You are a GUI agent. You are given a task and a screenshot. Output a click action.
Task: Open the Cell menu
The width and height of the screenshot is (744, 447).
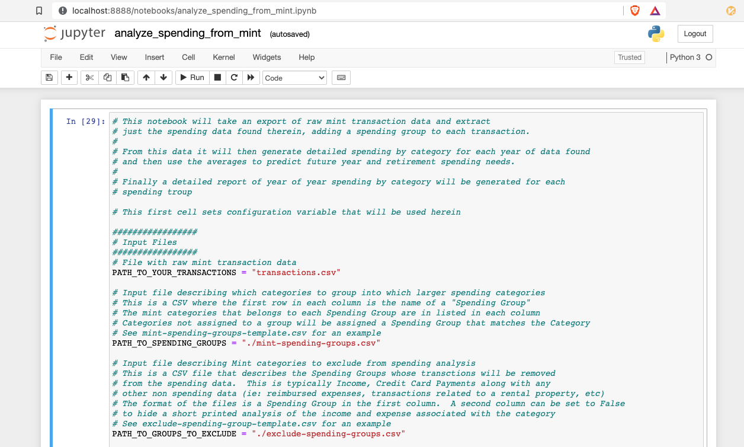[188, 58]
